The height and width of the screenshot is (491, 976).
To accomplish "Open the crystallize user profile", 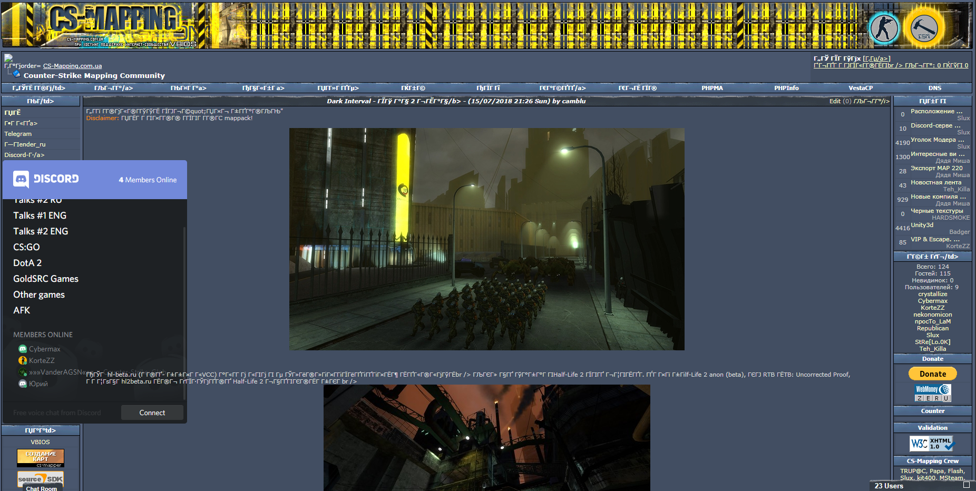I will 933,294.
